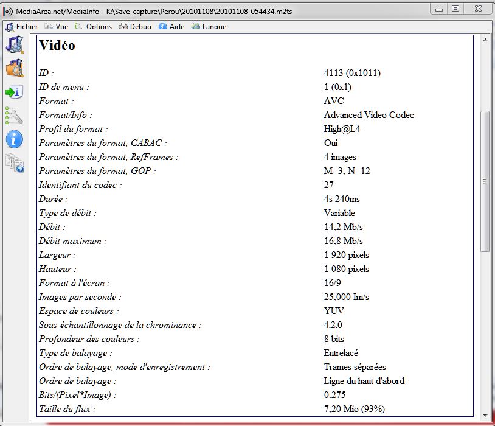Click the label Images par seconde
Viewport: 495px width, 426px height.
pyautogui.click(x=80, y=297)
